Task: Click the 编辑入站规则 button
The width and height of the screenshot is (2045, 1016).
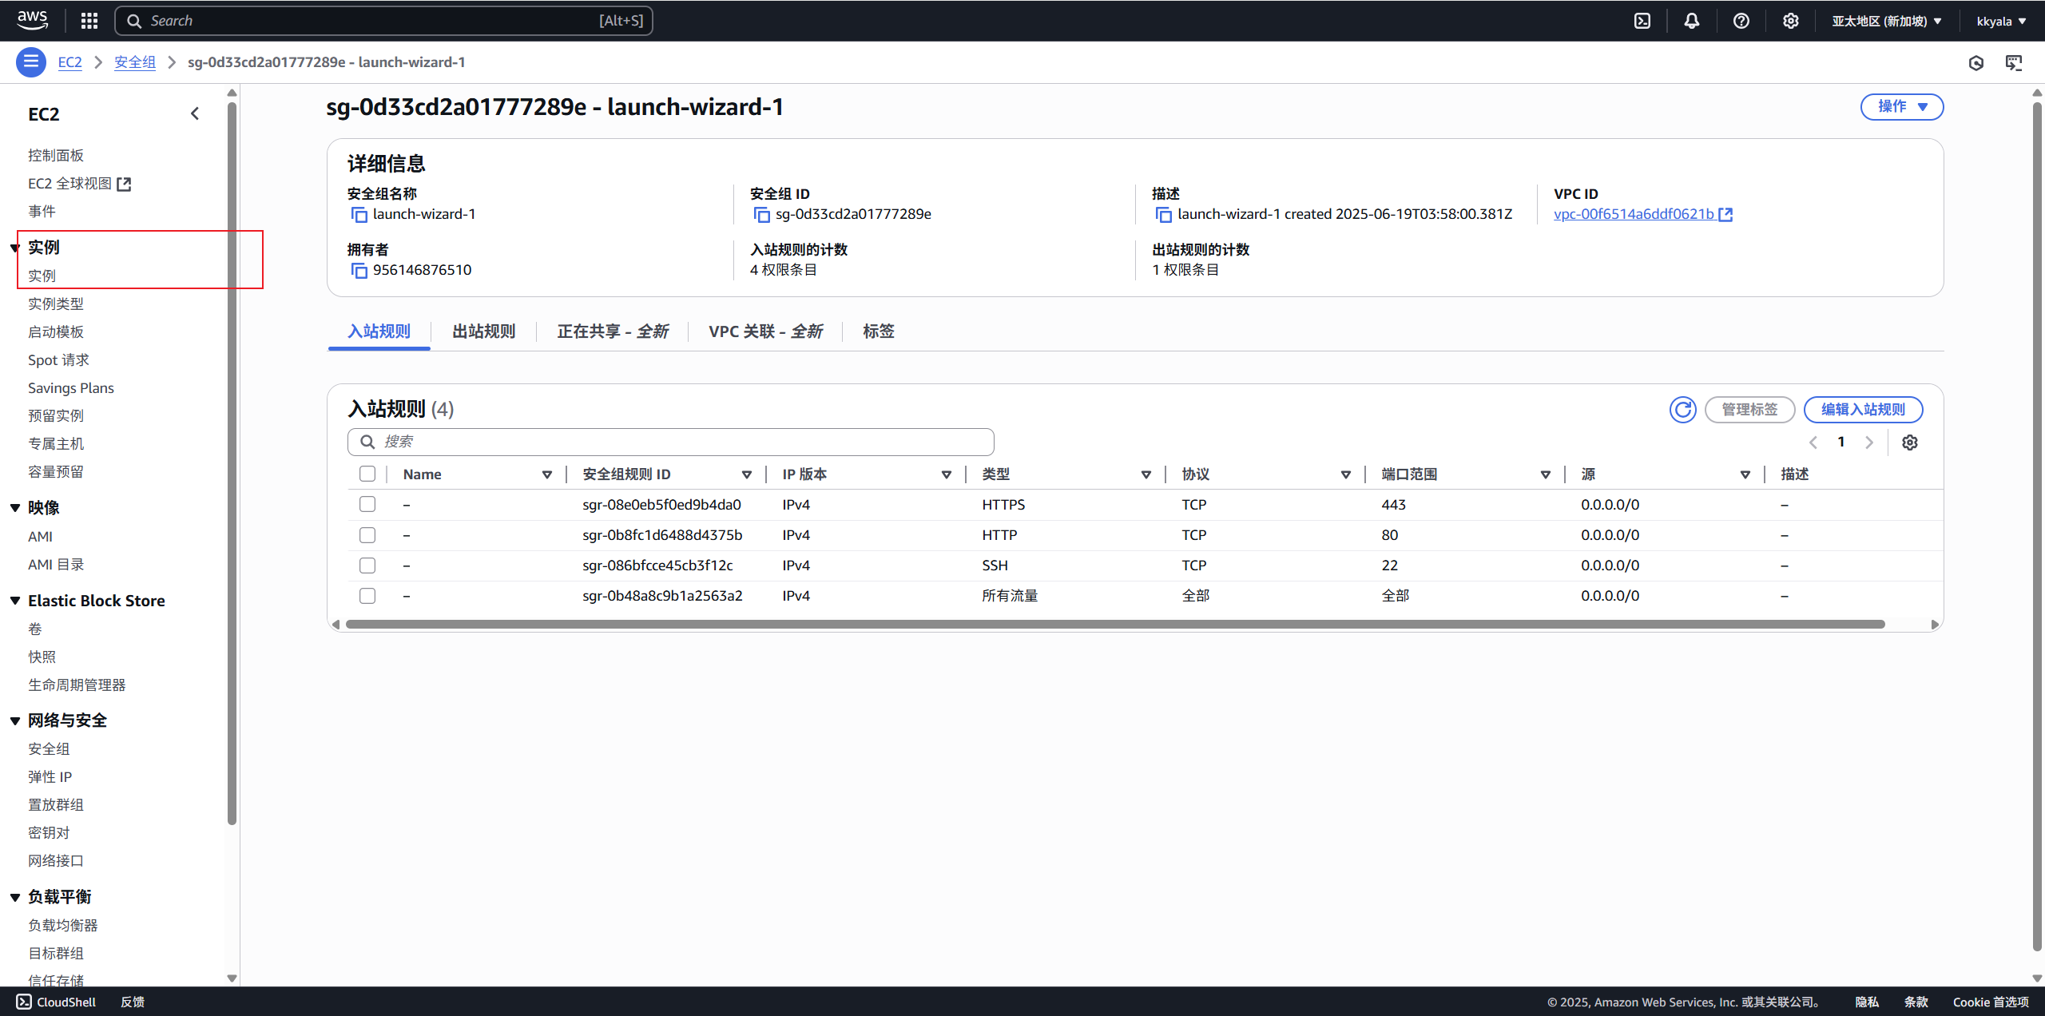Action: 1863,410
